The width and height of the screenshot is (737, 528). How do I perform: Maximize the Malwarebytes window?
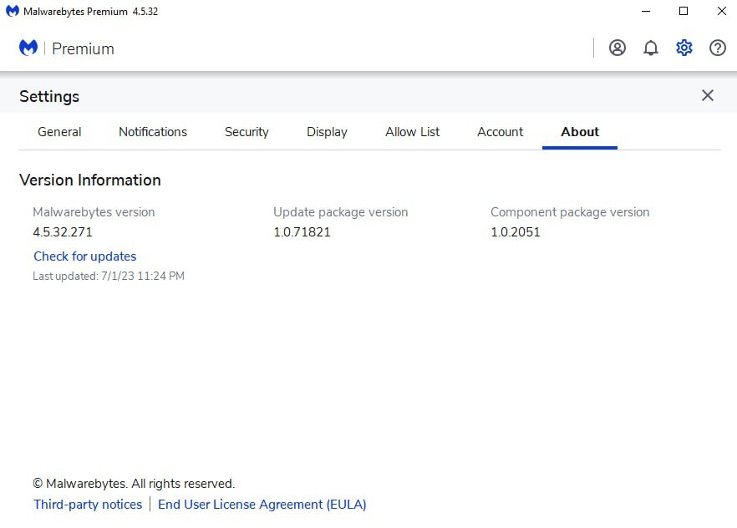pos(684,11)
